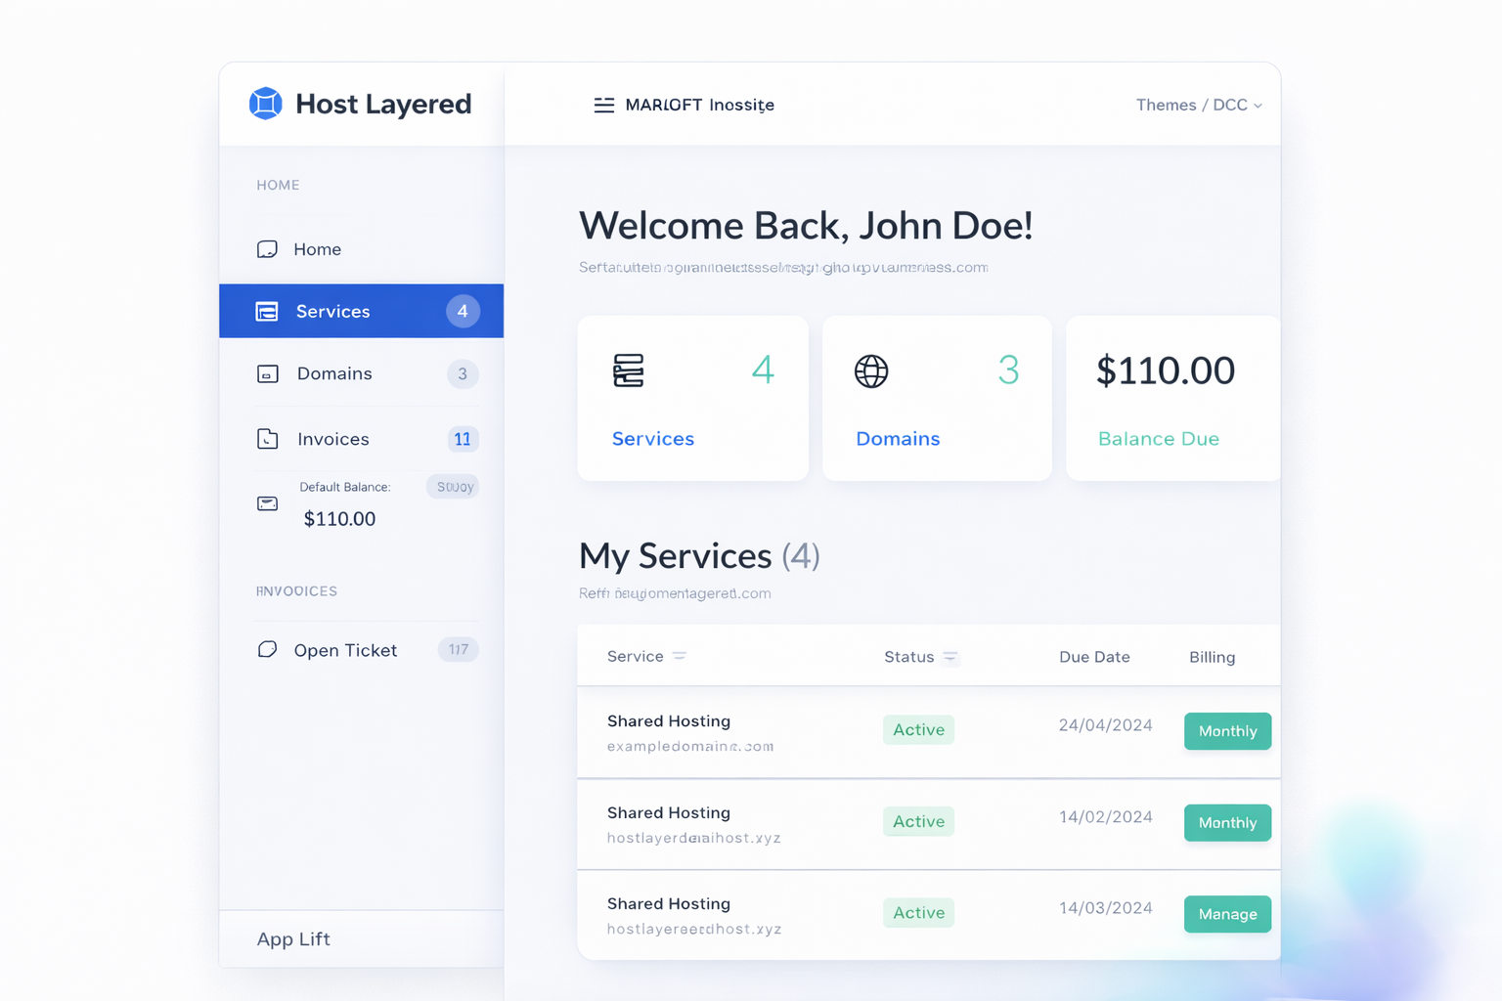Image resolution: width=1502 pixels, height=1001 pixels.
Task: Click the sidebar $110.00 default balance
Action: [339, 519]
